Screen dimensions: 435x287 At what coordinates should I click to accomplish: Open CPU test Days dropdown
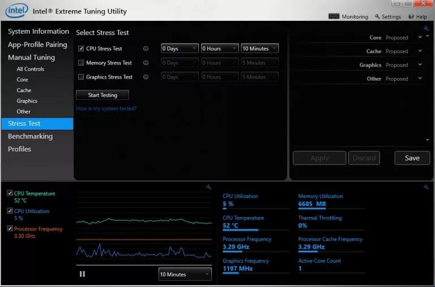tap(180, 49)
